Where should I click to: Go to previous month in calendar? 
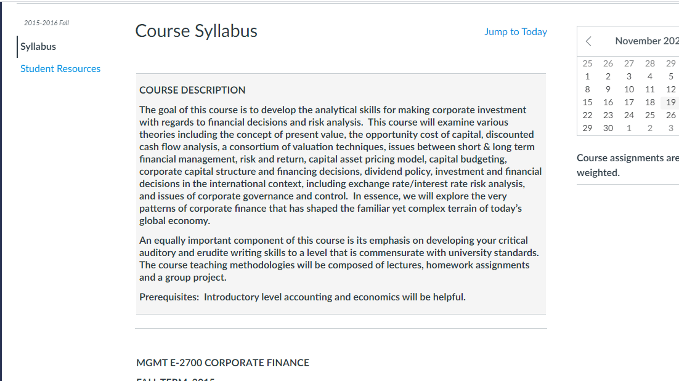pyautogui.click(x=588, y=41)
